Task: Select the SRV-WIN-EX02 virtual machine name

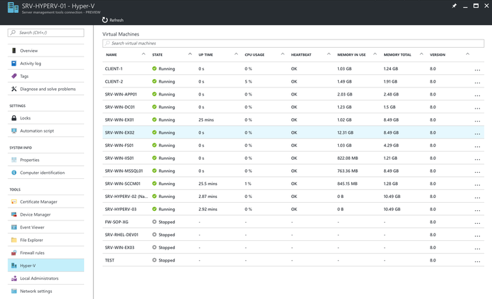Action: (120, 132)
